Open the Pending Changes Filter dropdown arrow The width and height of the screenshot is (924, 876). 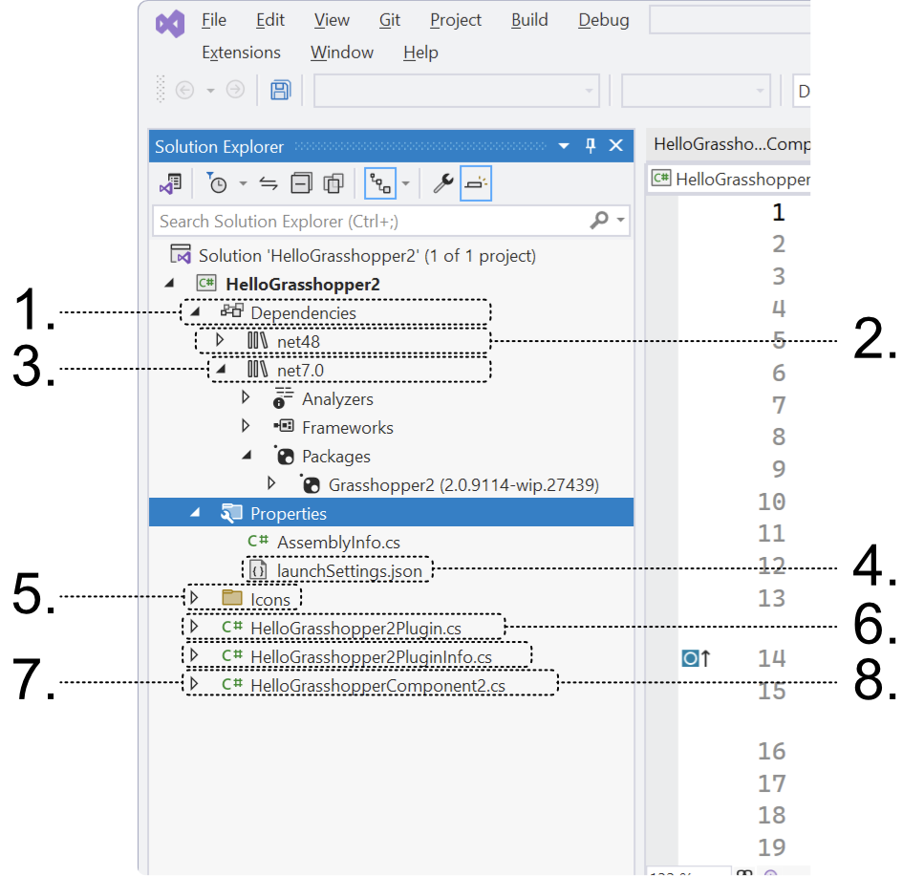(243, 183)
